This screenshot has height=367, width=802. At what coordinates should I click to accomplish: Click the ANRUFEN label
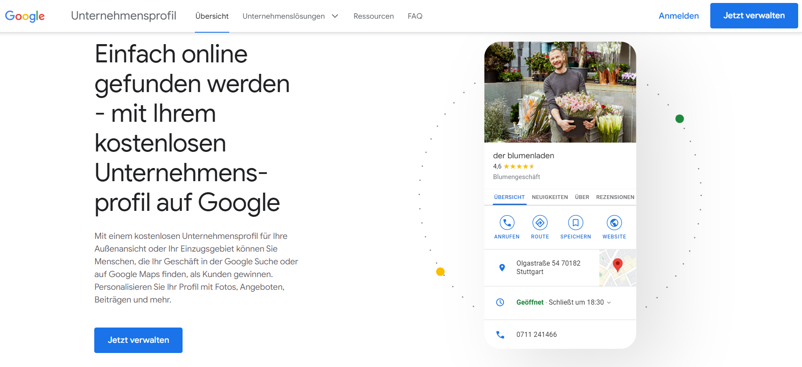507,237
